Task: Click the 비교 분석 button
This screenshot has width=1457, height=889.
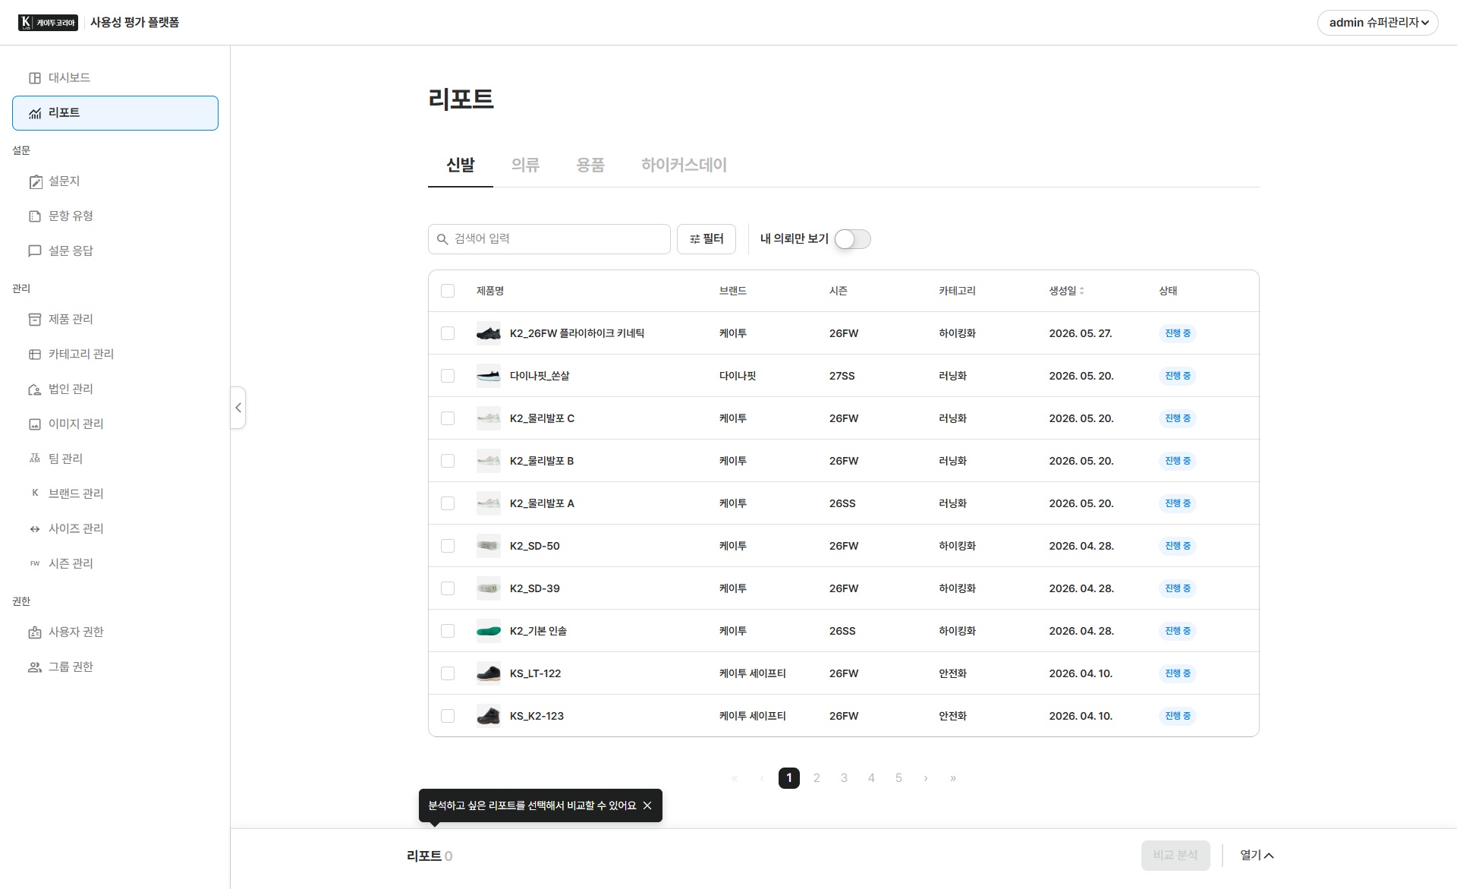Action: [1175, 856]
